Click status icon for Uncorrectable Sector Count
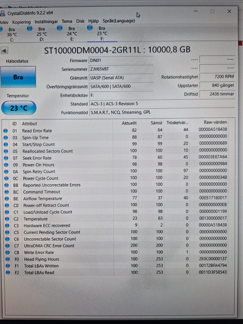The width and height of the screenshot is (243, 324). pos(8,239)
